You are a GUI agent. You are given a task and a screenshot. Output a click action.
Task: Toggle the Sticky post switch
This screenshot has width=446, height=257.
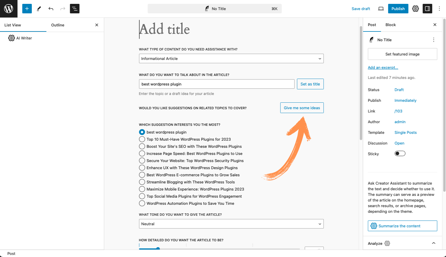pos(400,153)
